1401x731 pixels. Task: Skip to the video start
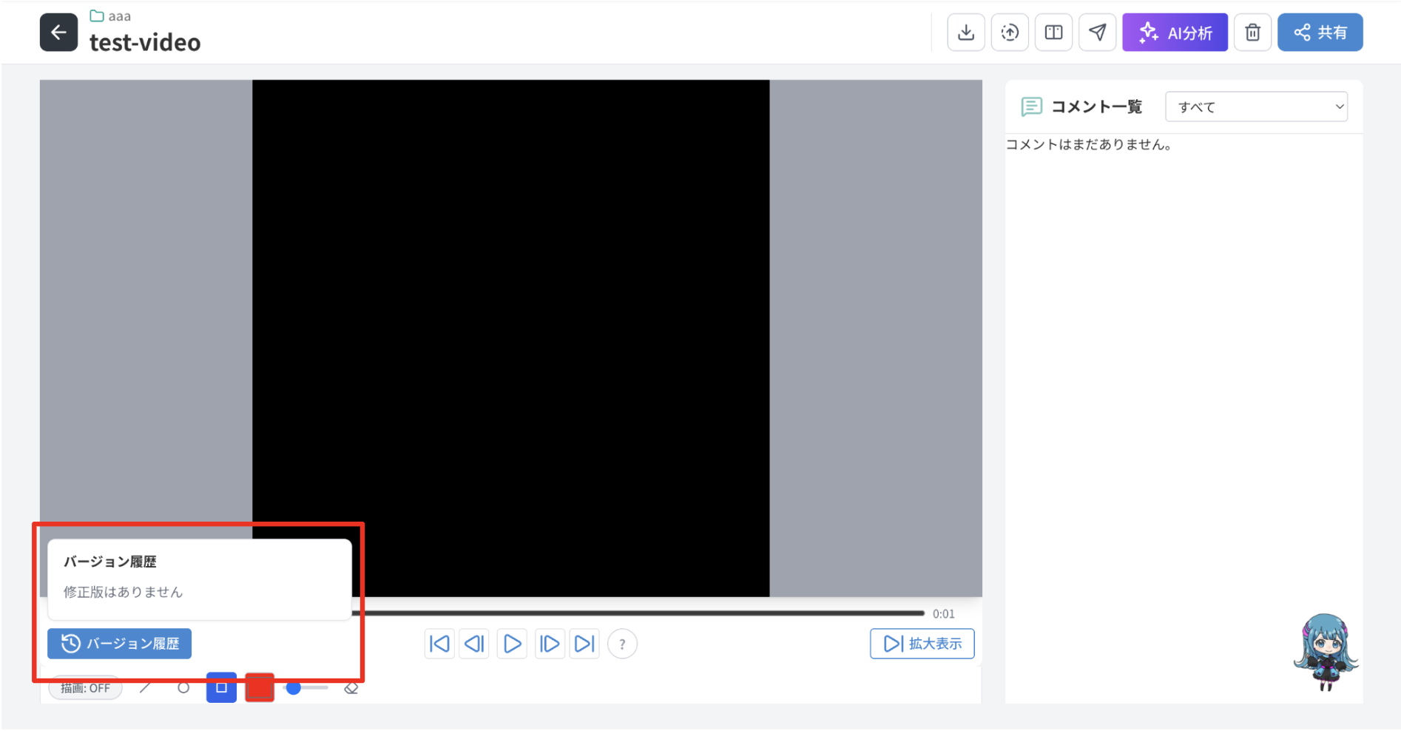click(439, 644)
